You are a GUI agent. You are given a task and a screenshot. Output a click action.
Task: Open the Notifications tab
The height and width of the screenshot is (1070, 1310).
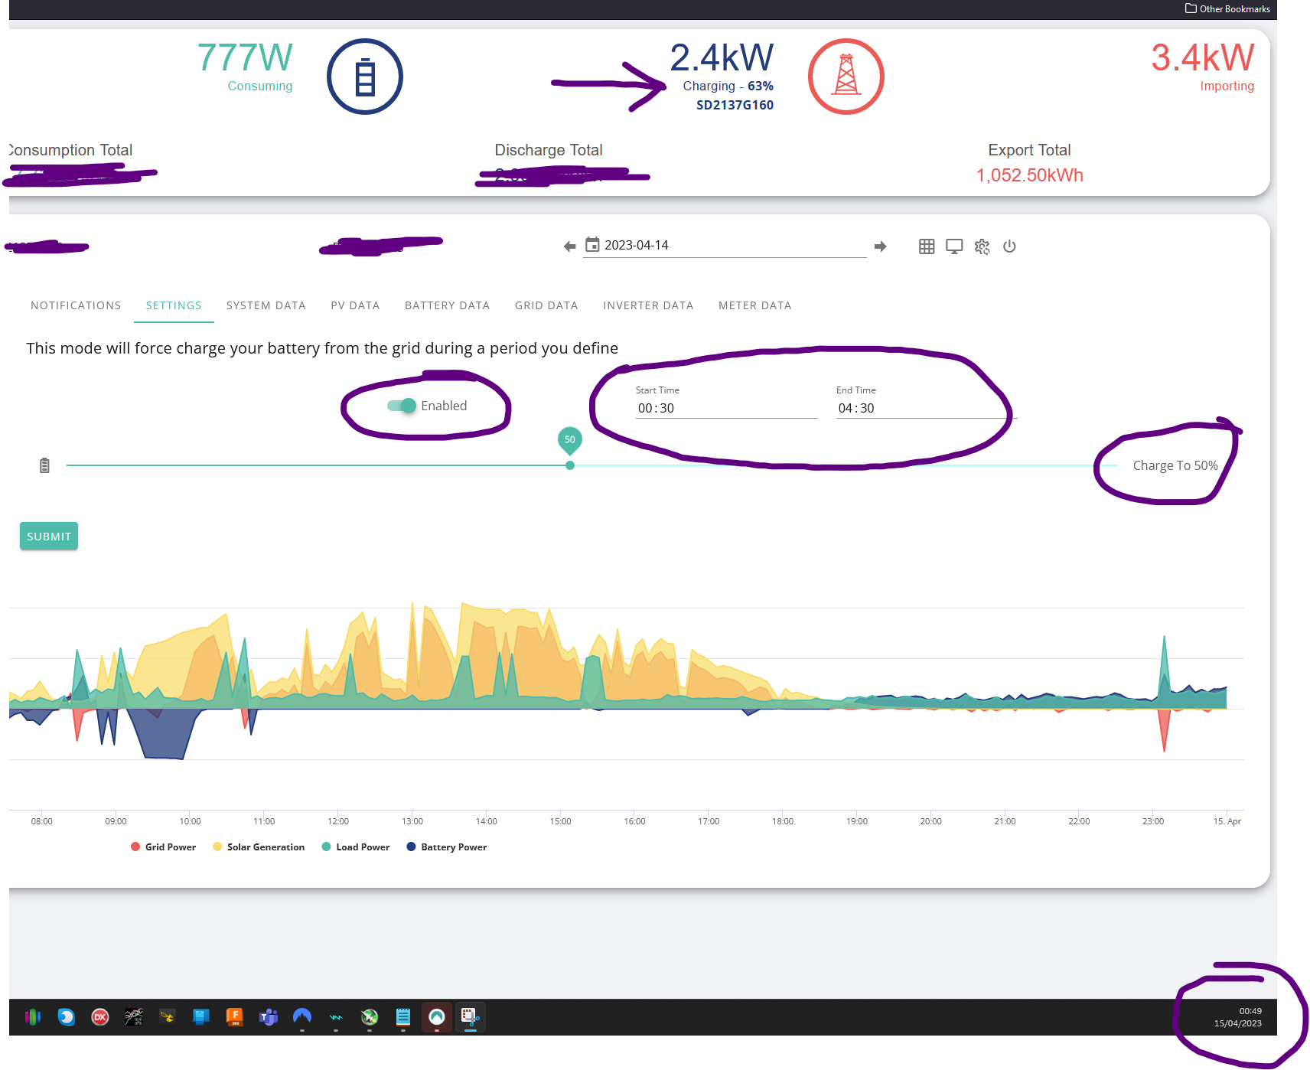pos(76,305)
